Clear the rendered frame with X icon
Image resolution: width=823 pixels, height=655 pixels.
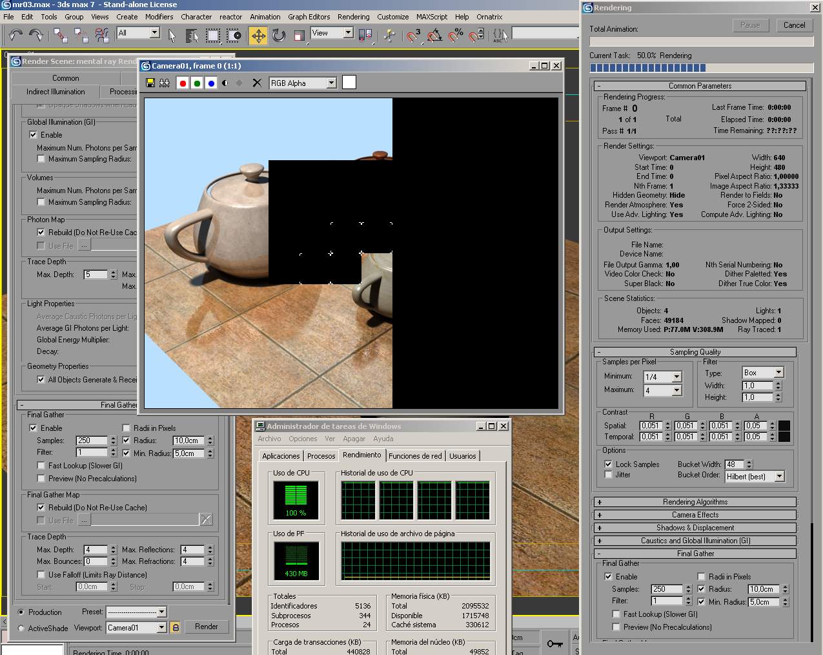tap(257, 83)
